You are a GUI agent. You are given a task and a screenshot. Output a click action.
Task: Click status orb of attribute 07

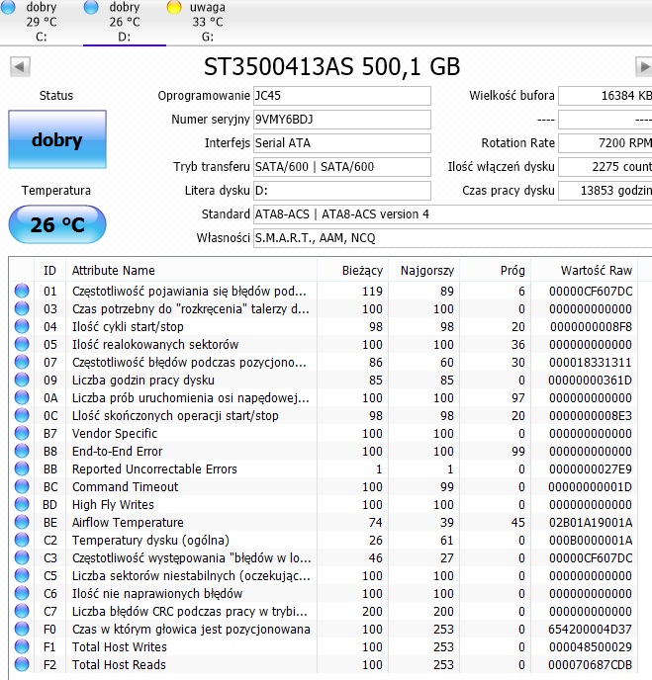tap(22, 362)
